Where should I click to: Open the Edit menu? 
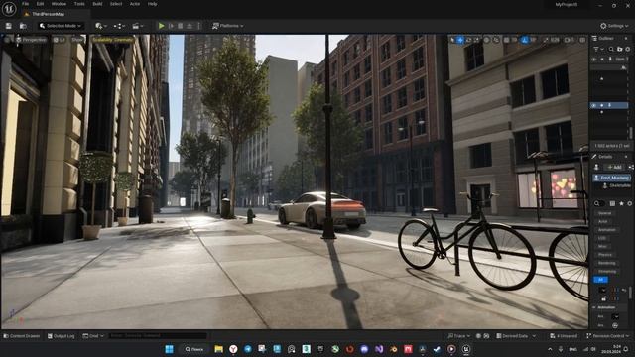pos(40,4)
